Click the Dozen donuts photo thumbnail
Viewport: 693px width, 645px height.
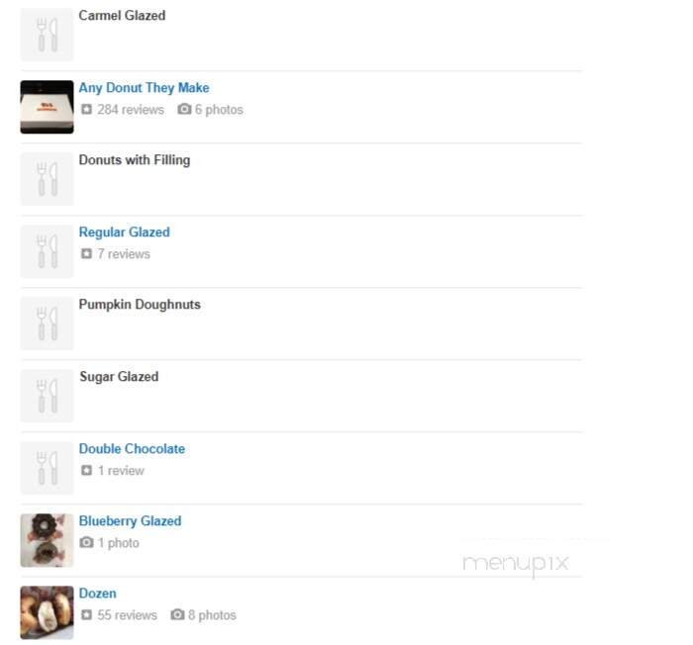point(47,612)
